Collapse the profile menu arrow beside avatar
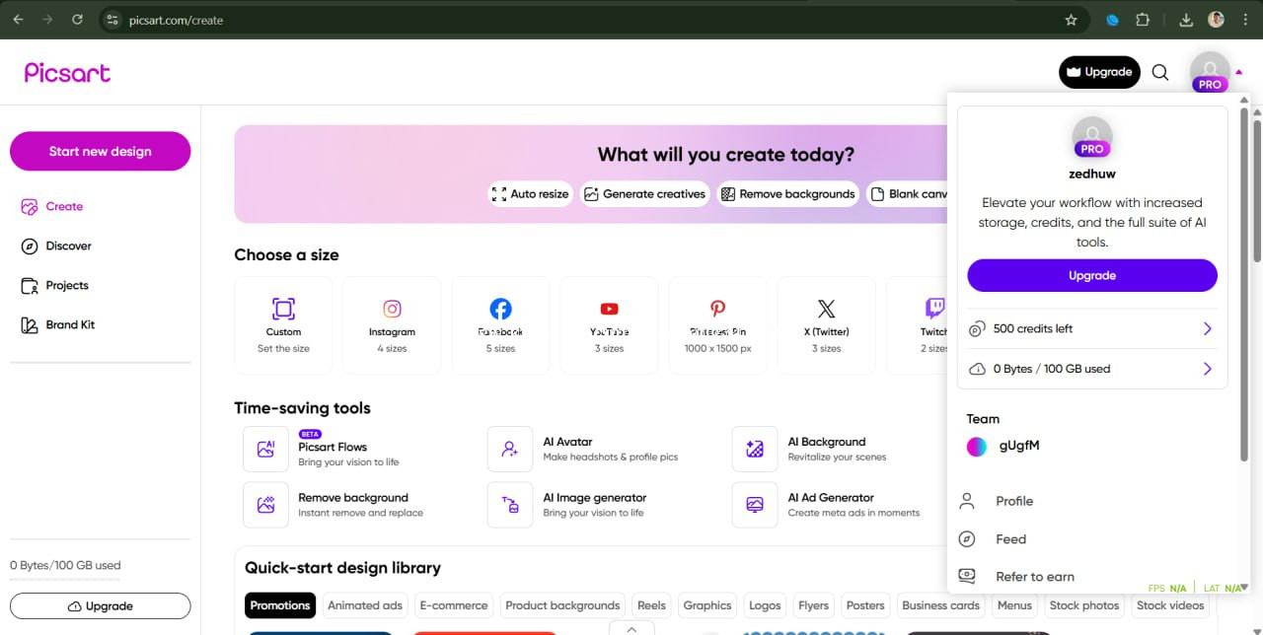 (x=1239, y=72)
